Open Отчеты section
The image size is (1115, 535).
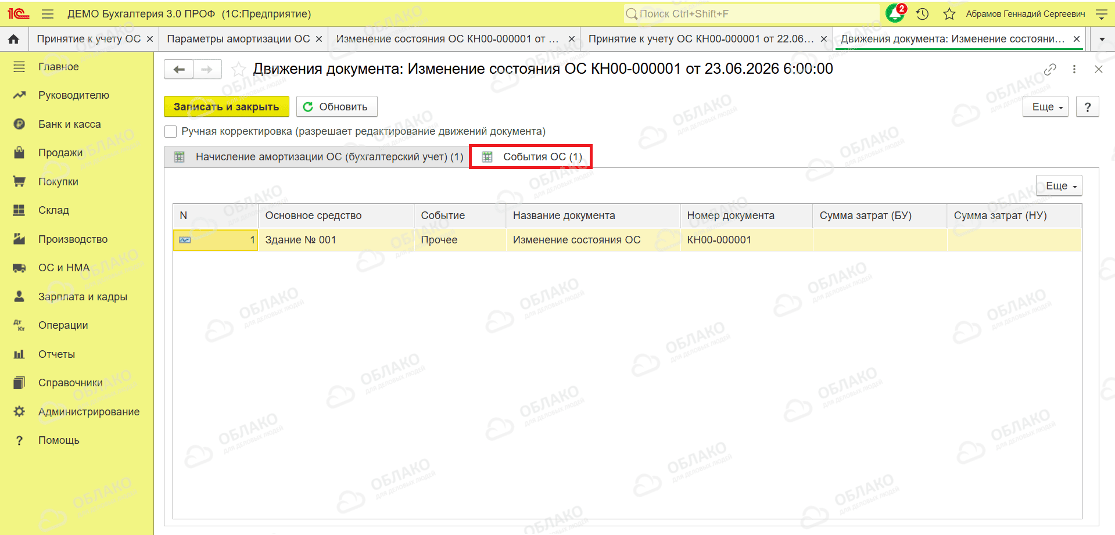56,354
